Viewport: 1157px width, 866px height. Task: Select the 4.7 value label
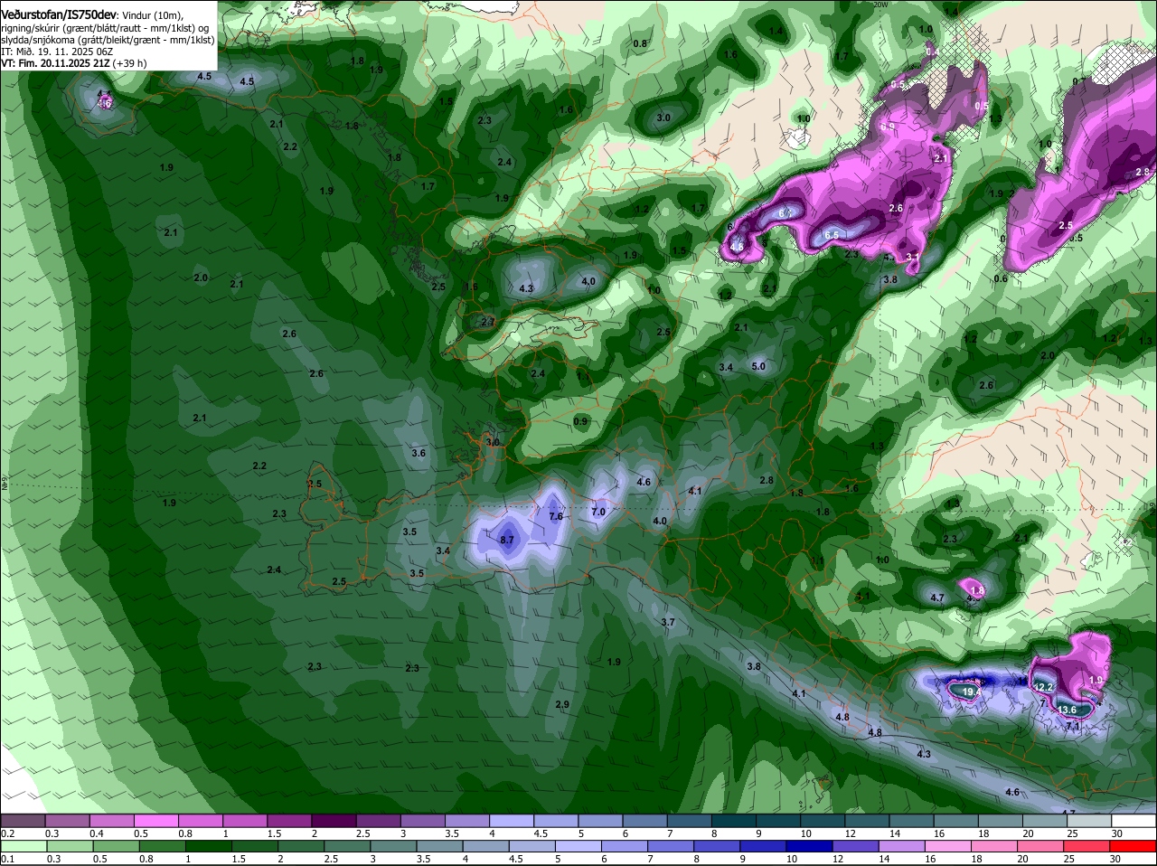click(937, 598)
